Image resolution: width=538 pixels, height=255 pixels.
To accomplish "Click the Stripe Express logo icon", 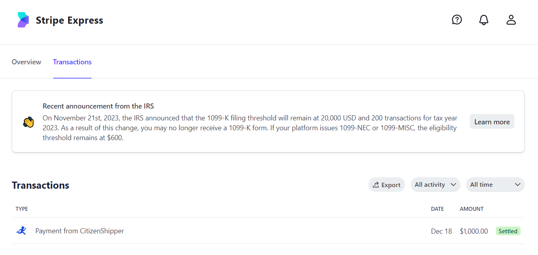I will (x=23, y=20).
